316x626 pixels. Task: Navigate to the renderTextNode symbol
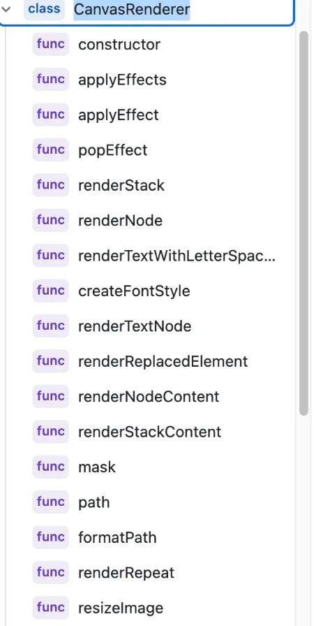pyautogui.click(x=135, y=326)
